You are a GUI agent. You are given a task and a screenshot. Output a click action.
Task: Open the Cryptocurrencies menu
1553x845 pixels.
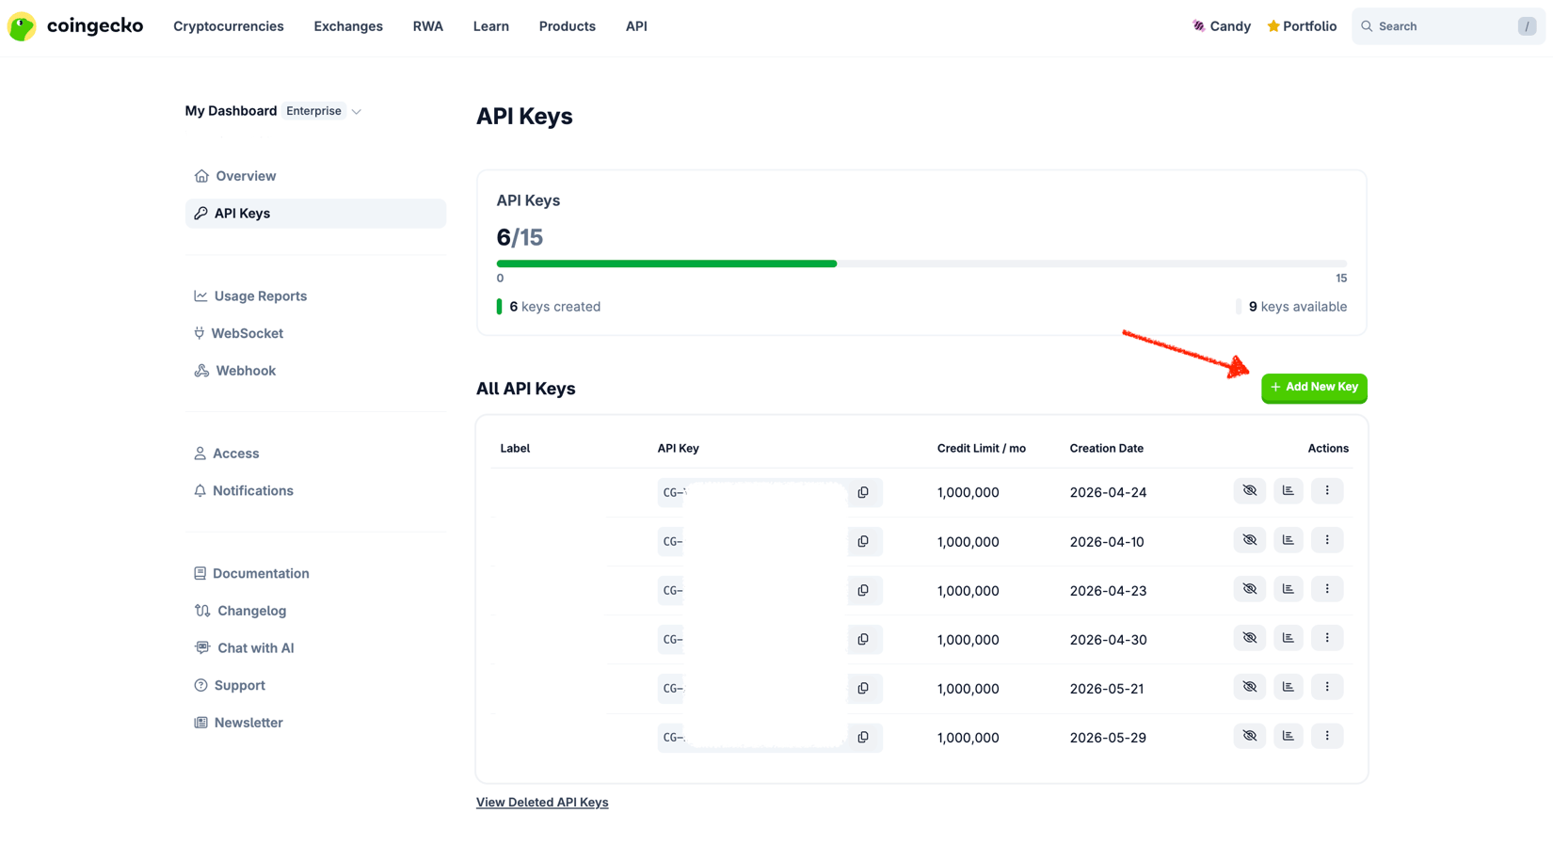pyautogui.click(x=229, y=26)
